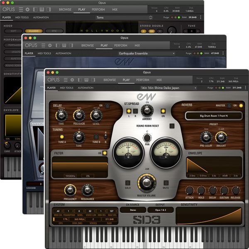
Task: Toggle keyboard panel icon in Earthquake Ensemble window
Action: pyautogui.click(x=64, y=45)
